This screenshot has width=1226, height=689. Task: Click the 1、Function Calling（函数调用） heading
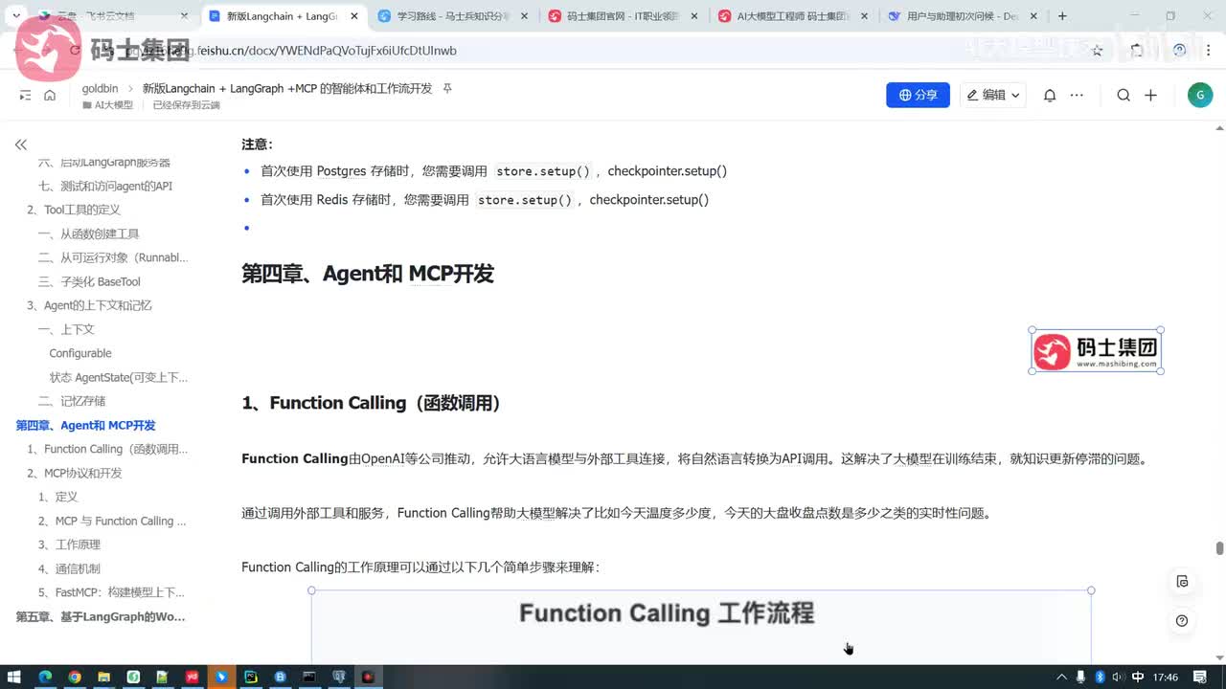(x=372, y=403)
